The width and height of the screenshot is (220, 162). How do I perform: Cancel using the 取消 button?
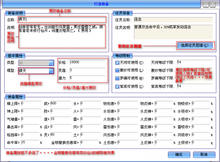coord(204,155)
